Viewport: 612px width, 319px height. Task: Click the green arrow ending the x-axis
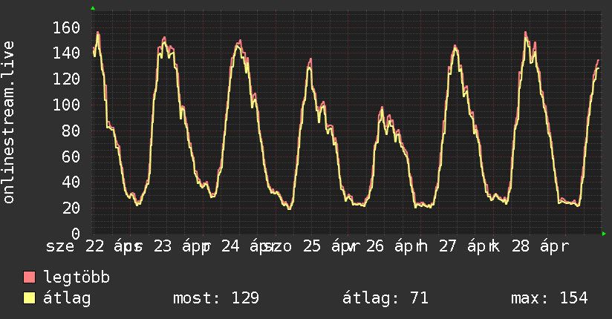(x=604, y=234)
